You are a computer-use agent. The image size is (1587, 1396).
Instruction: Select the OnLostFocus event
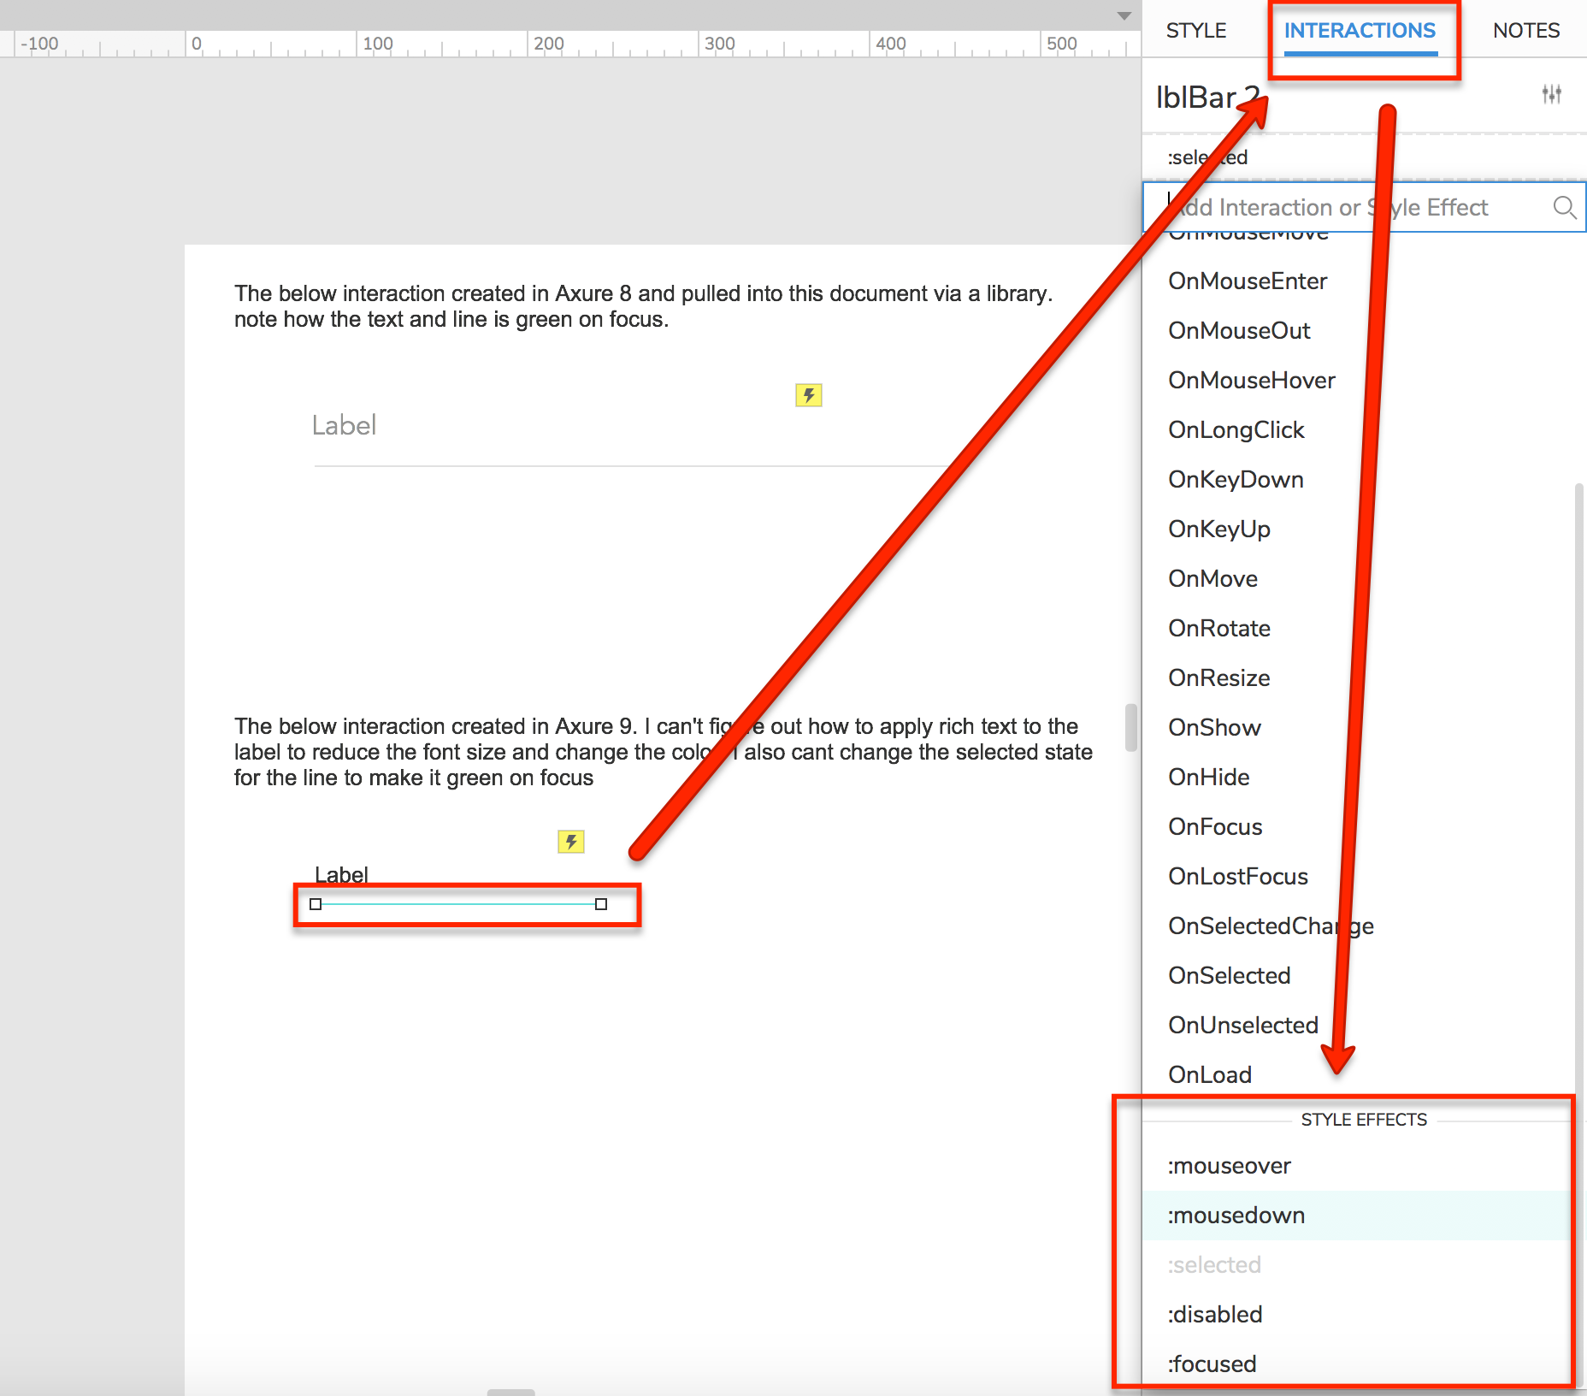point(1238,876)
